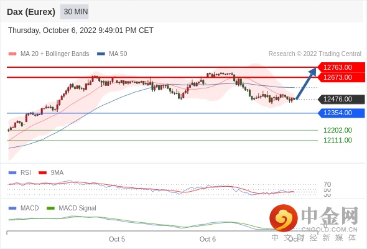This screenshot has height=249, width=367.
Task: Click the MA 50 blue legend swatch
Action: pos(101,54)
